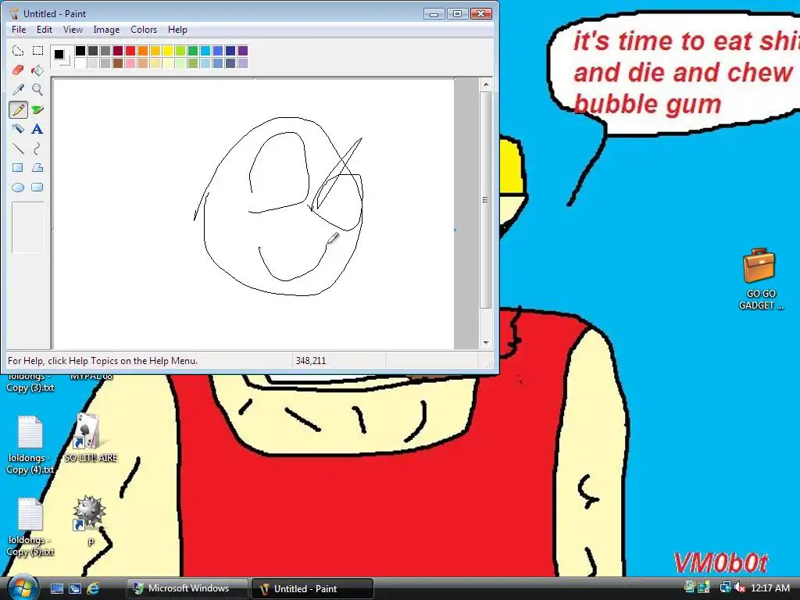
Task: Click the vertical scrollbar thumb in Paint
Action: [x=486, y=200]
